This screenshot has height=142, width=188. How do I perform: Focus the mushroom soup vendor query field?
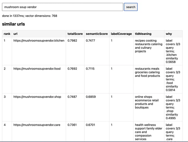62,7
